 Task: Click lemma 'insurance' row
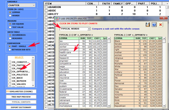(69, 78)
